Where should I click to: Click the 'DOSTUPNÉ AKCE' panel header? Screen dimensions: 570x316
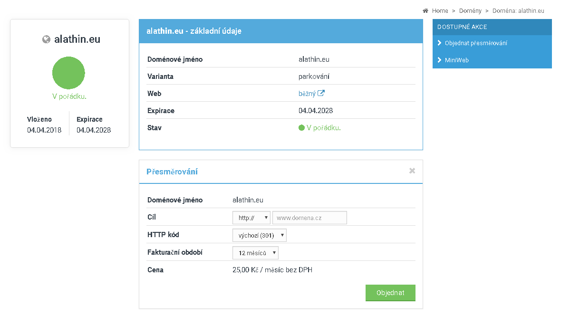[x=492, y=27]
